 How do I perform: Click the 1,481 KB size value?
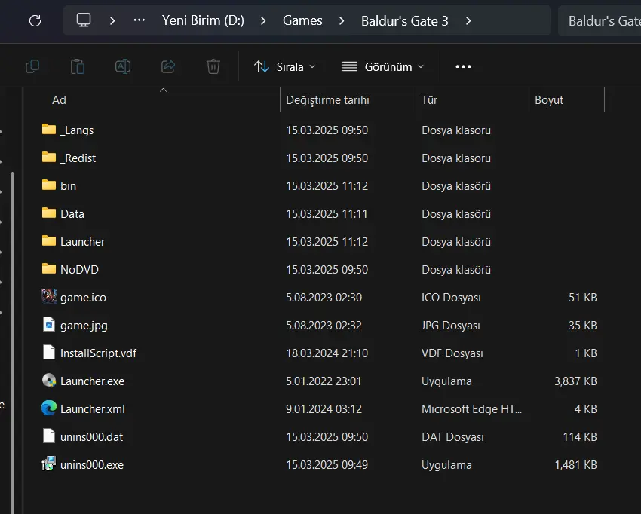pos(575,465)
